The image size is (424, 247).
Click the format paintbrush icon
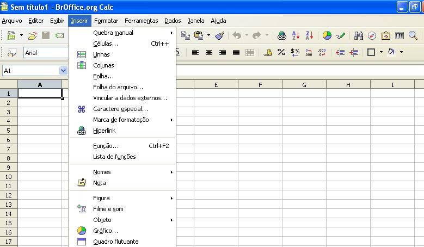[x=220, y=36]
